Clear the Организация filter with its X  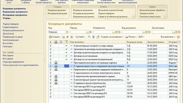[176, 32]
